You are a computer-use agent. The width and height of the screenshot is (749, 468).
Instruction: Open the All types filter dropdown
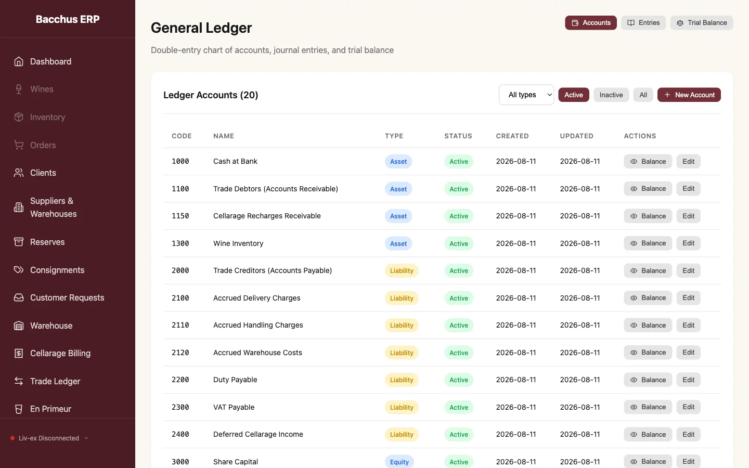coord(526,95)
